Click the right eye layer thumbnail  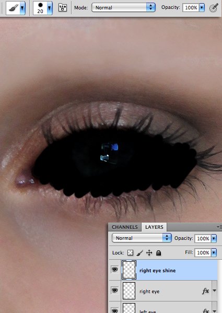(x=129, y=291)
